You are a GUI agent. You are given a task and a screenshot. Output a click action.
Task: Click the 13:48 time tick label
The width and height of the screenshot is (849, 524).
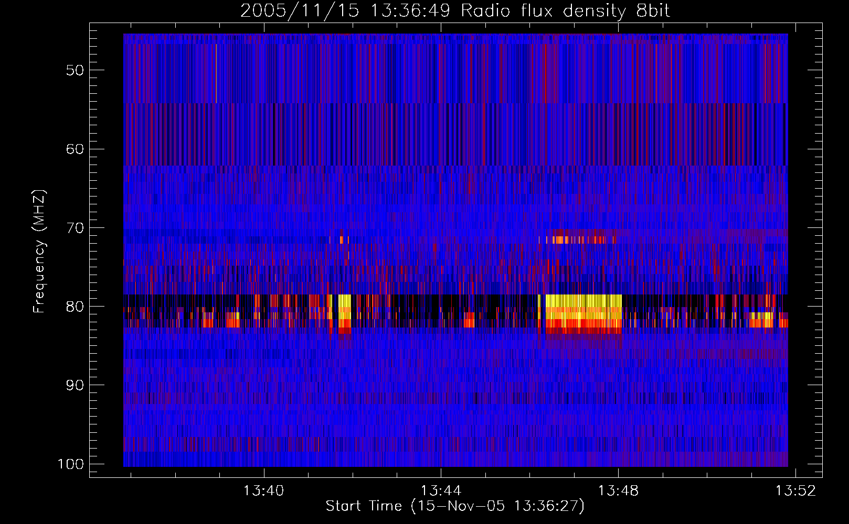tap(619, 491)
